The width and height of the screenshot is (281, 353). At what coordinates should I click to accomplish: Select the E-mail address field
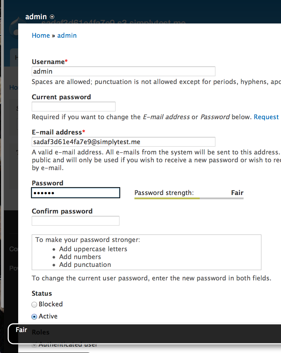pyautogui.click(x=123, y=142)
